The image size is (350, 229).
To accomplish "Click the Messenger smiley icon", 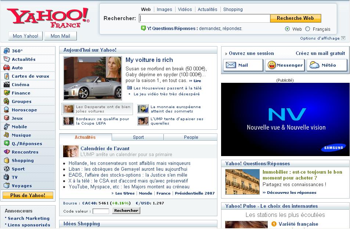I will (271, 65).
